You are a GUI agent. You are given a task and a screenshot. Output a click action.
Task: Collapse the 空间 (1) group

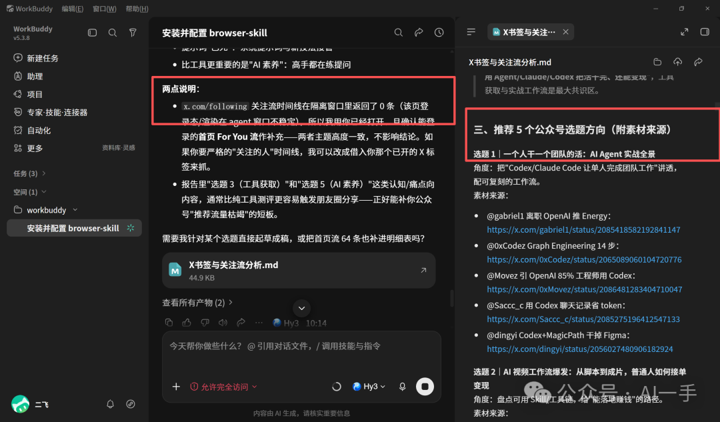(x=30, y=192)
